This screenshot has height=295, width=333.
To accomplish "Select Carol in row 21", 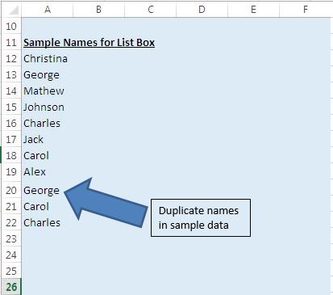I will [48, 206].
